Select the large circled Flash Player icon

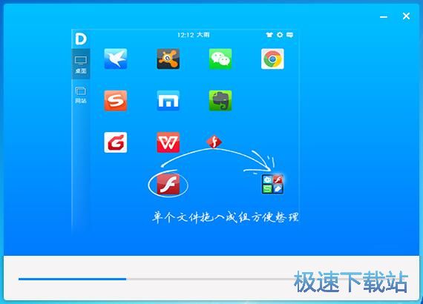pyautogui.click(x=168, y=184)
